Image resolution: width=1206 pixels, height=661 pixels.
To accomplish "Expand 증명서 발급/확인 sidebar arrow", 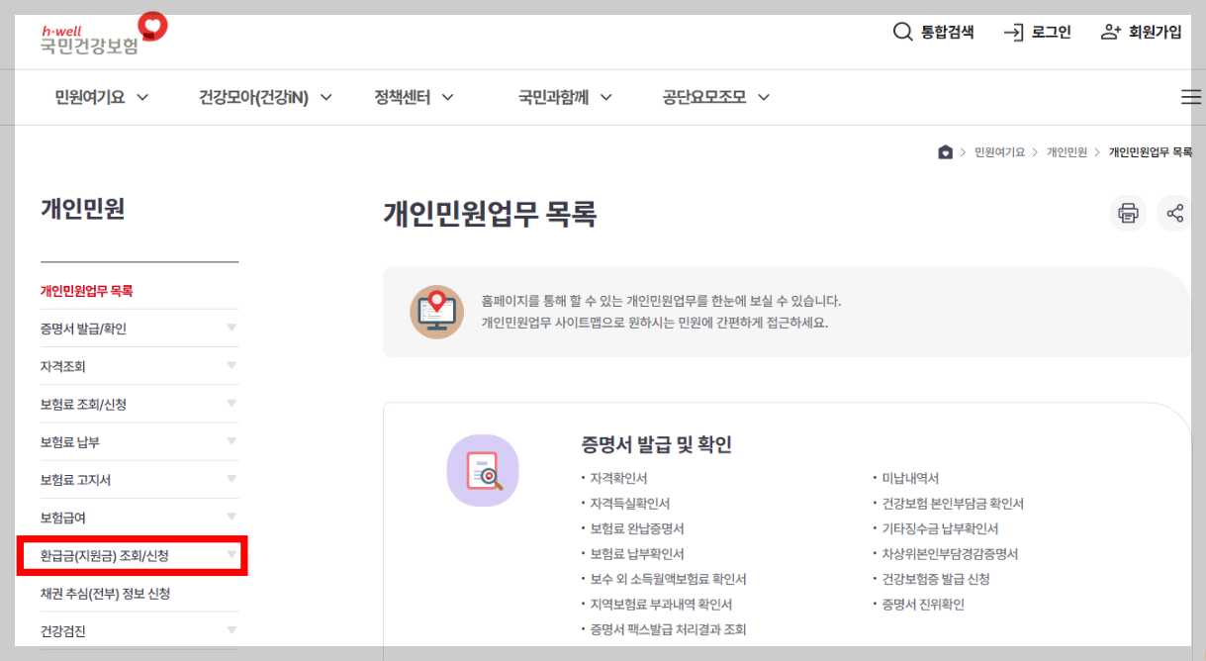I will 232,328.
